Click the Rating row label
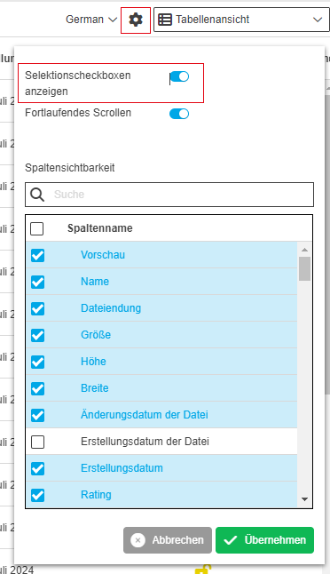This screenshot has height=574, width=330. pos(96,495)
